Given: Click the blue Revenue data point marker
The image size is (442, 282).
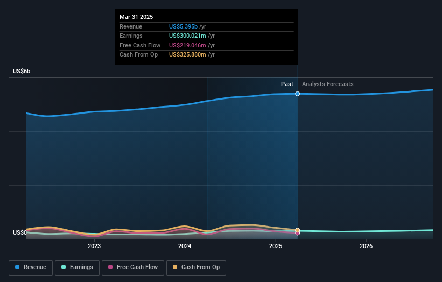Looking at the screenshot, I should click(297, 94).
